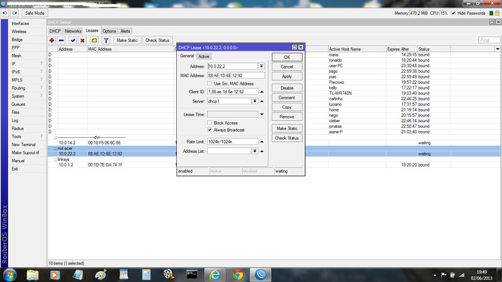Disable lease with red X icon
The height and width of the screenshot is (282, 502).
83,40
